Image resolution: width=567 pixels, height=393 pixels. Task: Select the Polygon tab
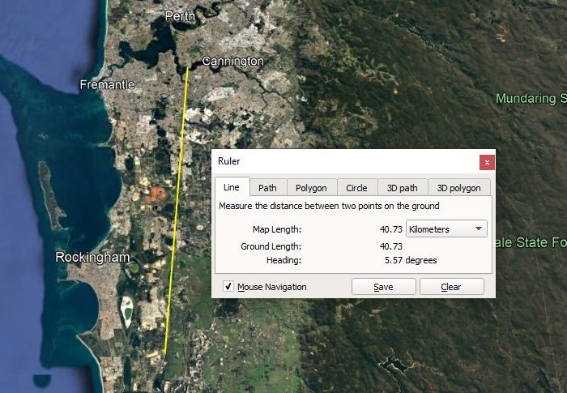311,188
